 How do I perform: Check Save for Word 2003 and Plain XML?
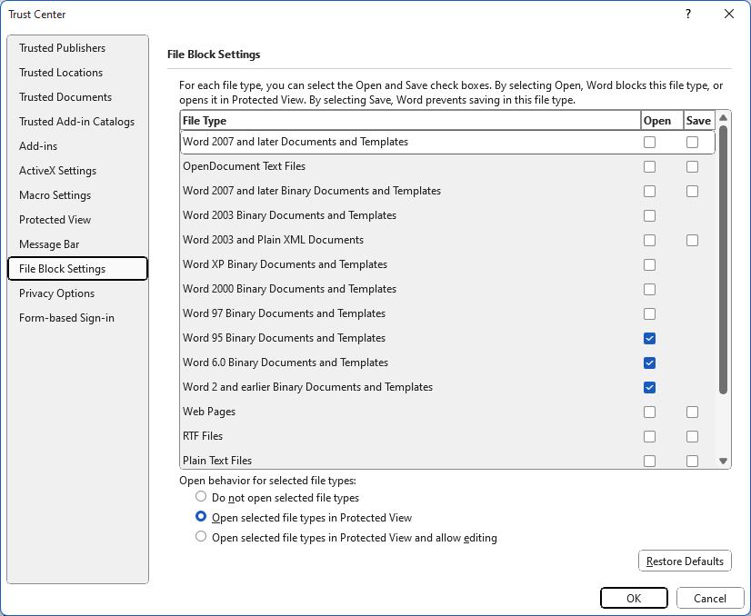coord(692,240)
